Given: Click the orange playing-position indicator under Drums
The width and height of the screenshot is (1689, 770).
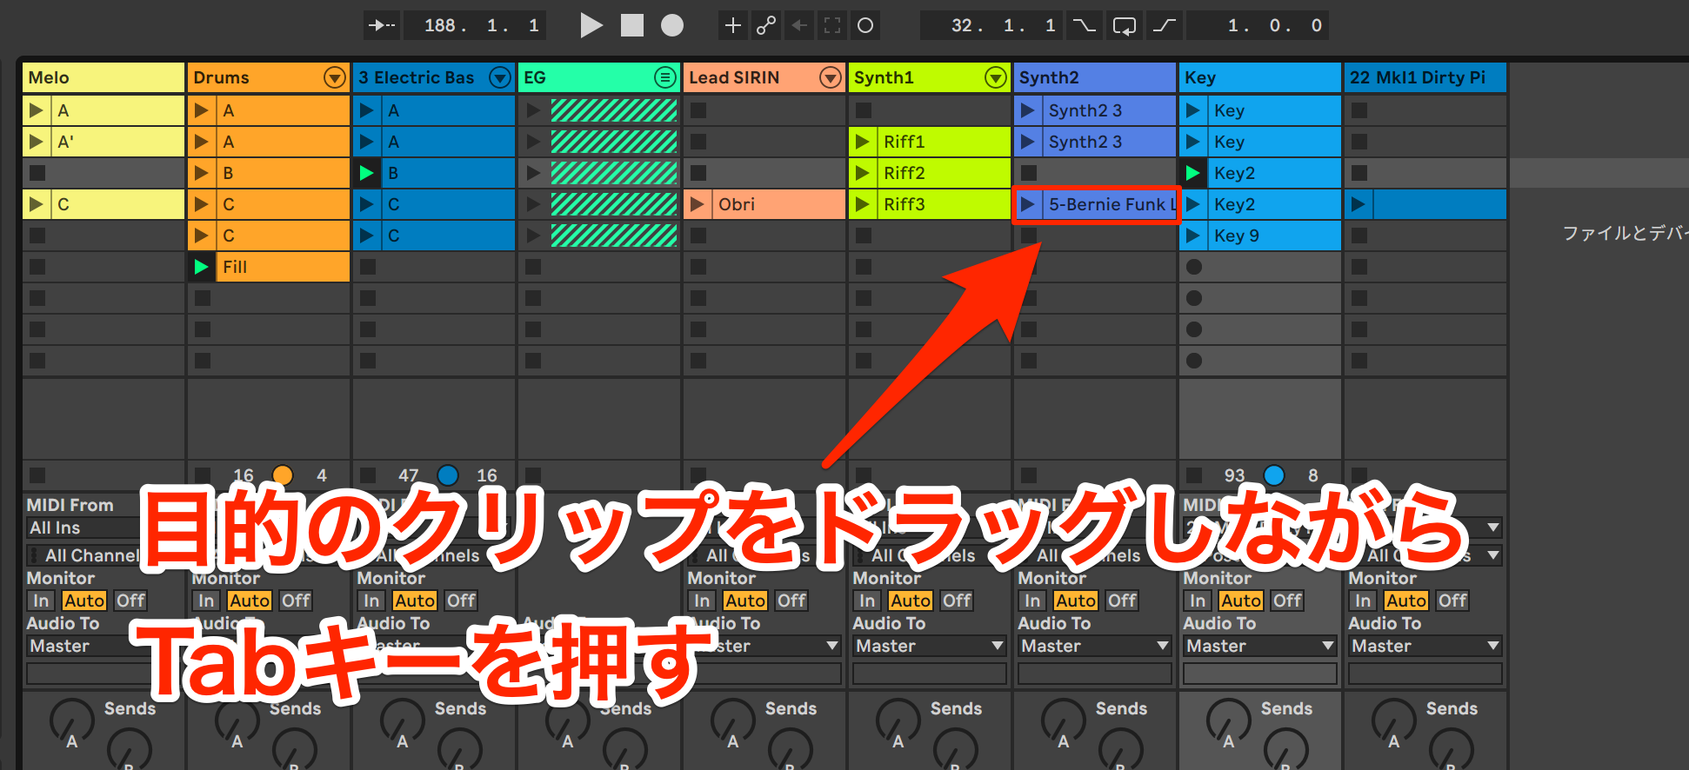Looking at the screenshot, I should coord(283,475).
